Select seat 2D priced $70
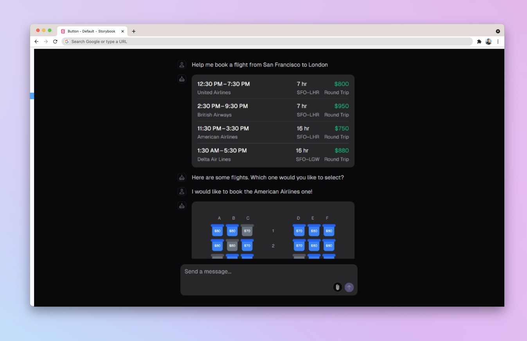The width and height of the screenshot is (527, 341). pyautogui.click(x=299, y=245)
